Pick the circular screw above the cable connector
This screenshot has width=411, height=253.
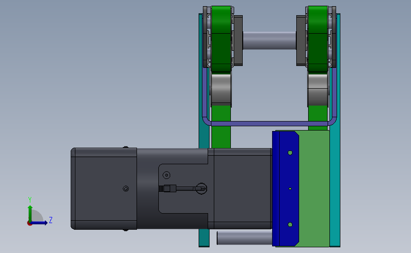click(166, 175)
